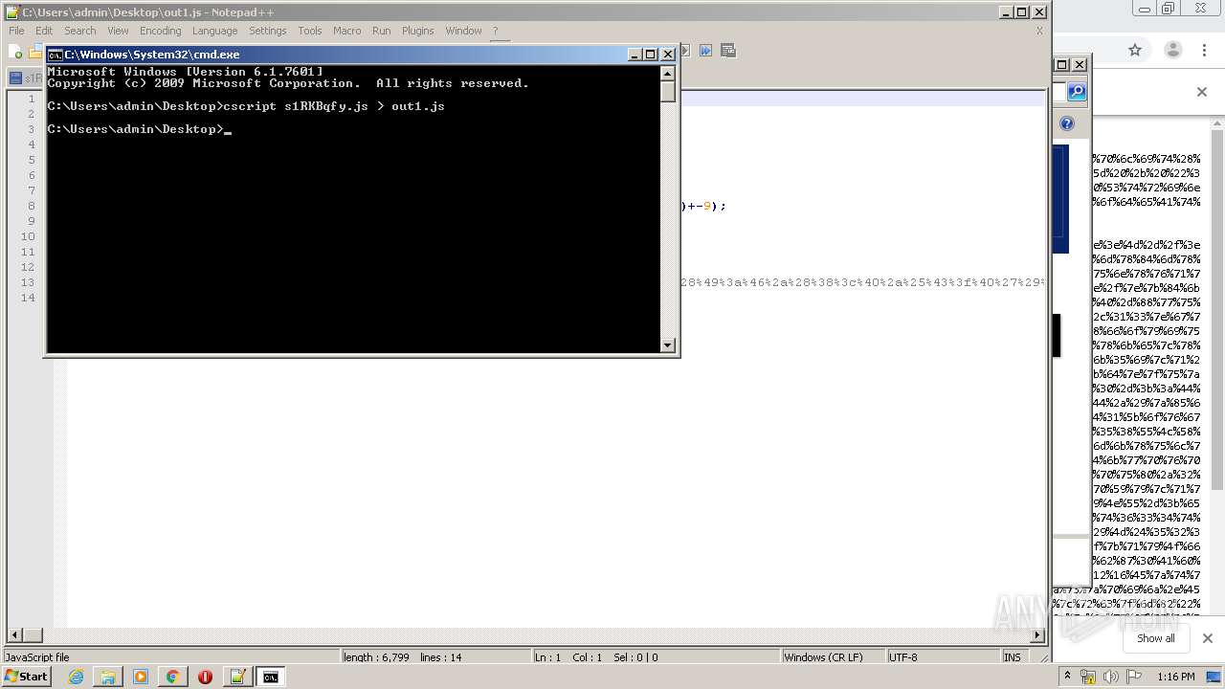Close the Chrome downloads bar
The height and width of the screenshot is (689, 1225).
point(1207,638)
